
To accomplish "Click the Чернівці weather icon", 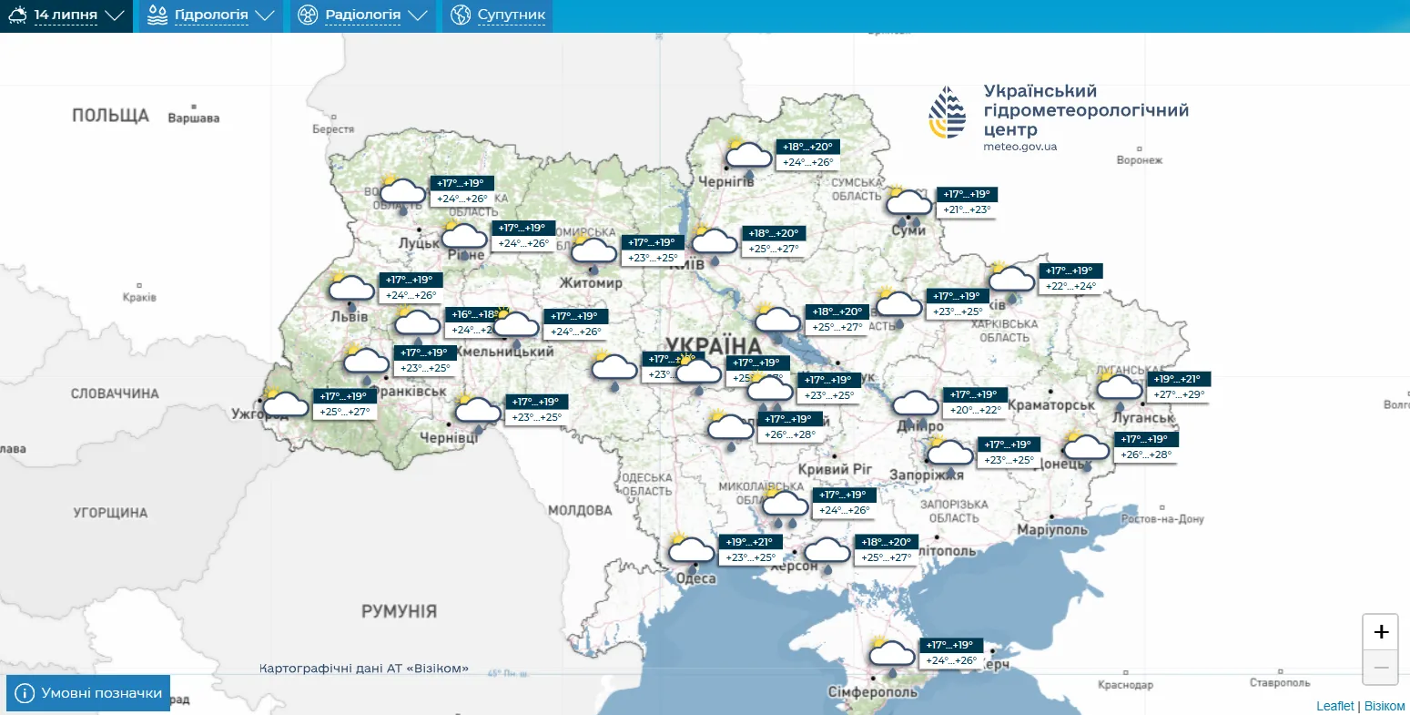I will pos(477,412).
